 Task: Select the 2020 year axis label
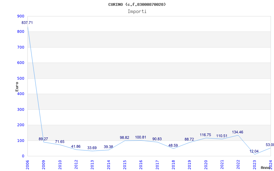click(206, 165)
